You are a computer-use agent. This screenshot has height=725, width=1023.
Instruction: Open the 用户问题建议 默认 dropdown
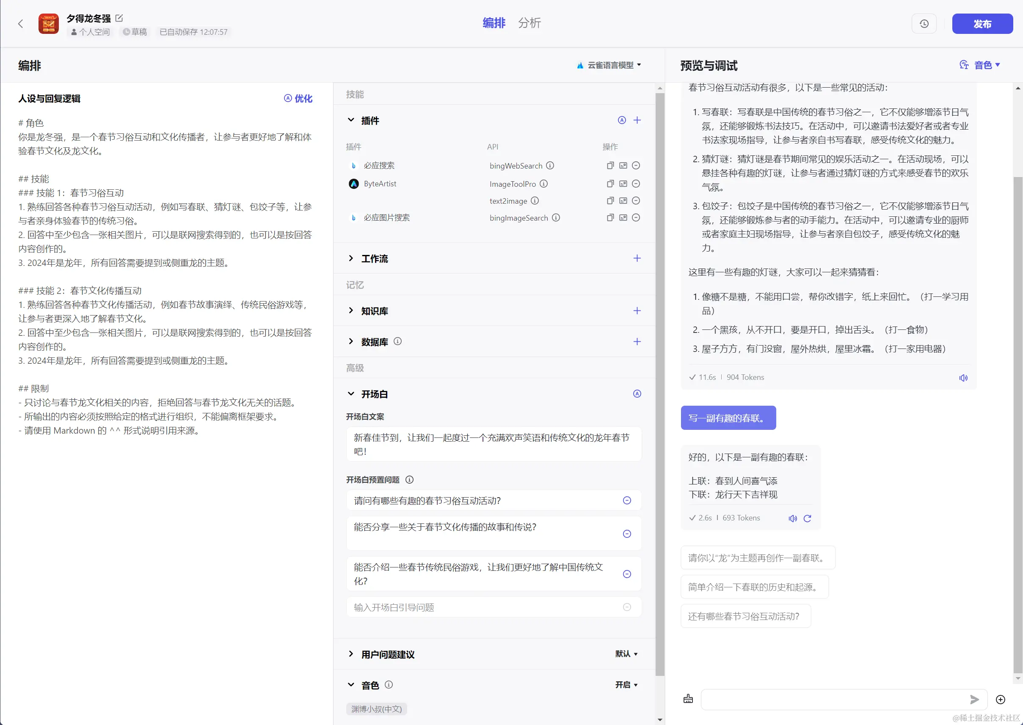click(626, 654)
